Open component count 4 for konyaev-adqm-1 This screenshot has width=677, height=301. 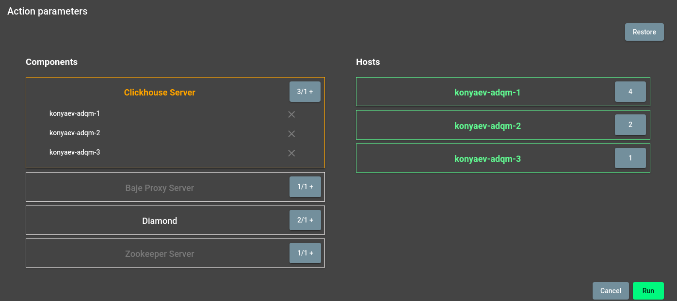pos(630,92)
